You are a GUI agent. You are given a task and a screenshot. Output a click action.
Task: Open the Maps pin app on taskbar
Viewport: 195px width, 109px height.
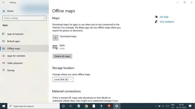[109, 106]
